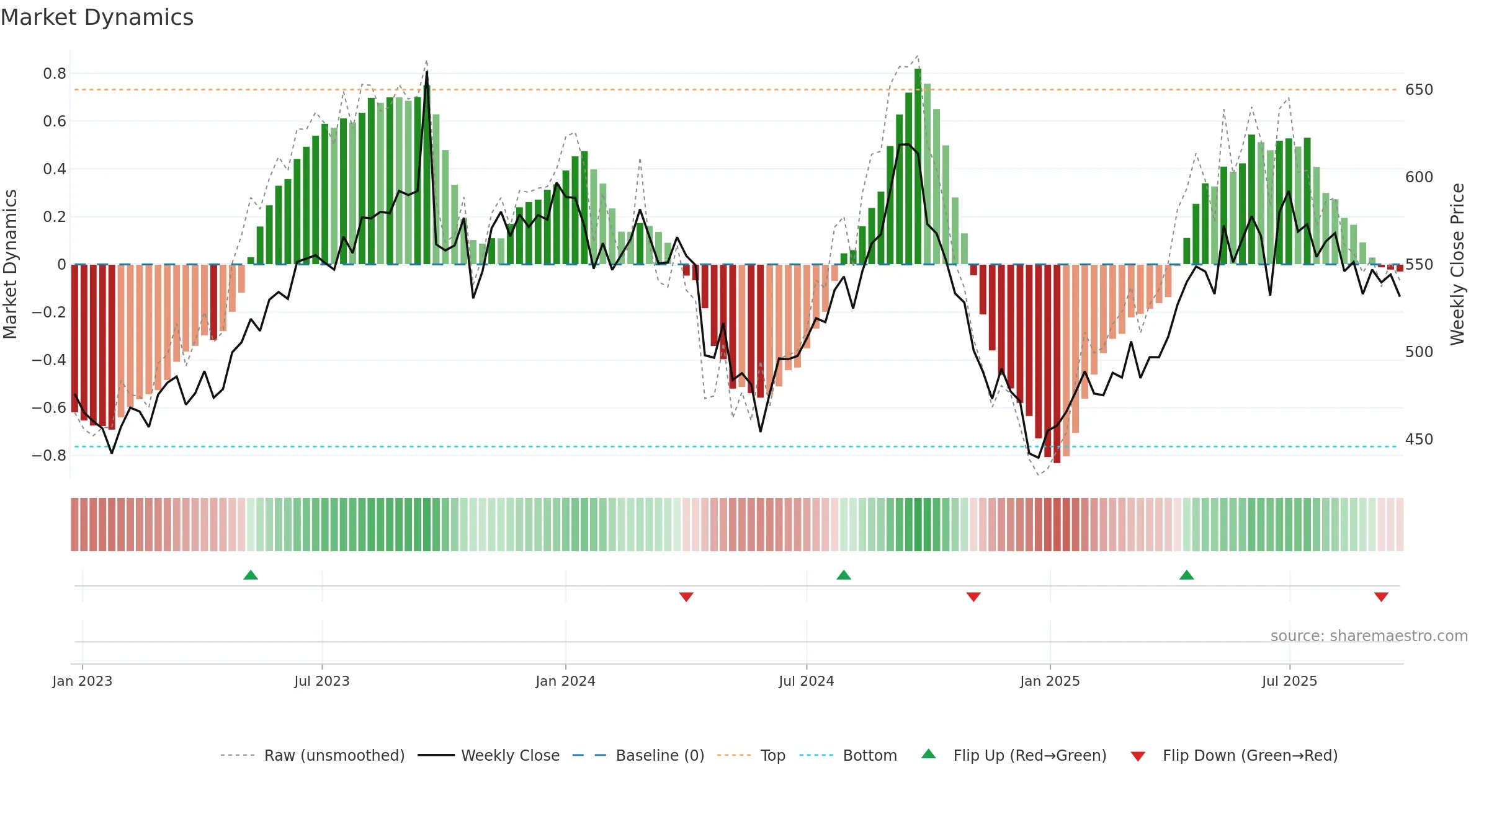This screenshot has height=837, width=1489.
Task: Click the sharemaestro.com source text
Action: coord(1369,636)
